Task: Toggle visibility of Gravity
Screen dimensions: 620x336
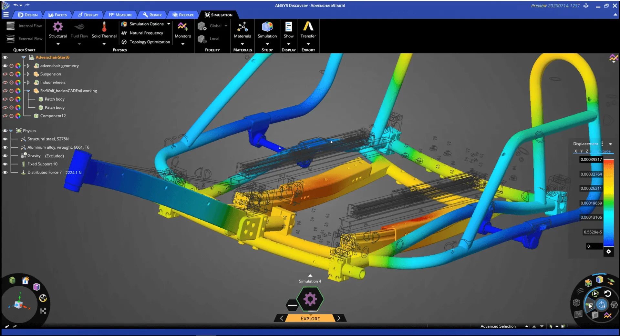Action: (x=5, y=156)
